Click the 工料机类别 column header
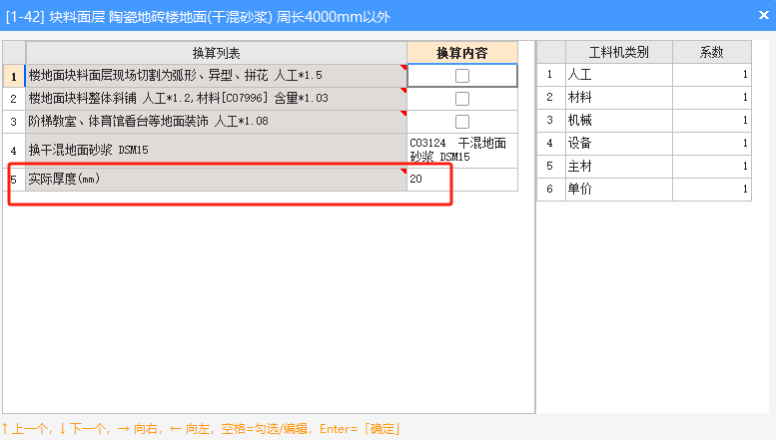 618,52
